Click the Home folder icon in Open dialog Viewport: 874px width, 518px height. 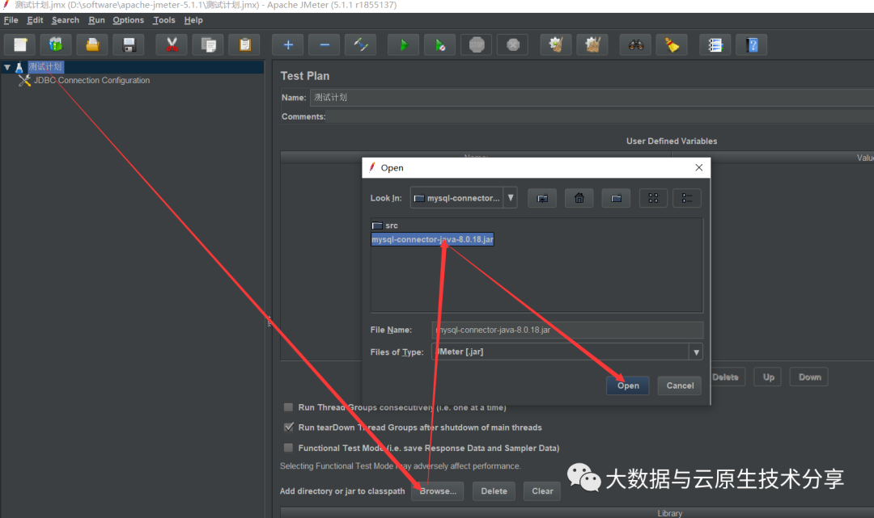579,198
